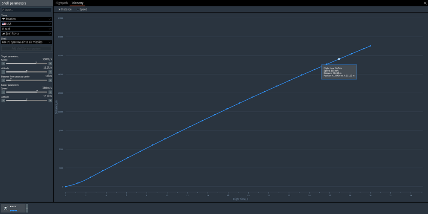
Task: Open the F3H-2 aircraft dropdown
Action: click(27, 34)
